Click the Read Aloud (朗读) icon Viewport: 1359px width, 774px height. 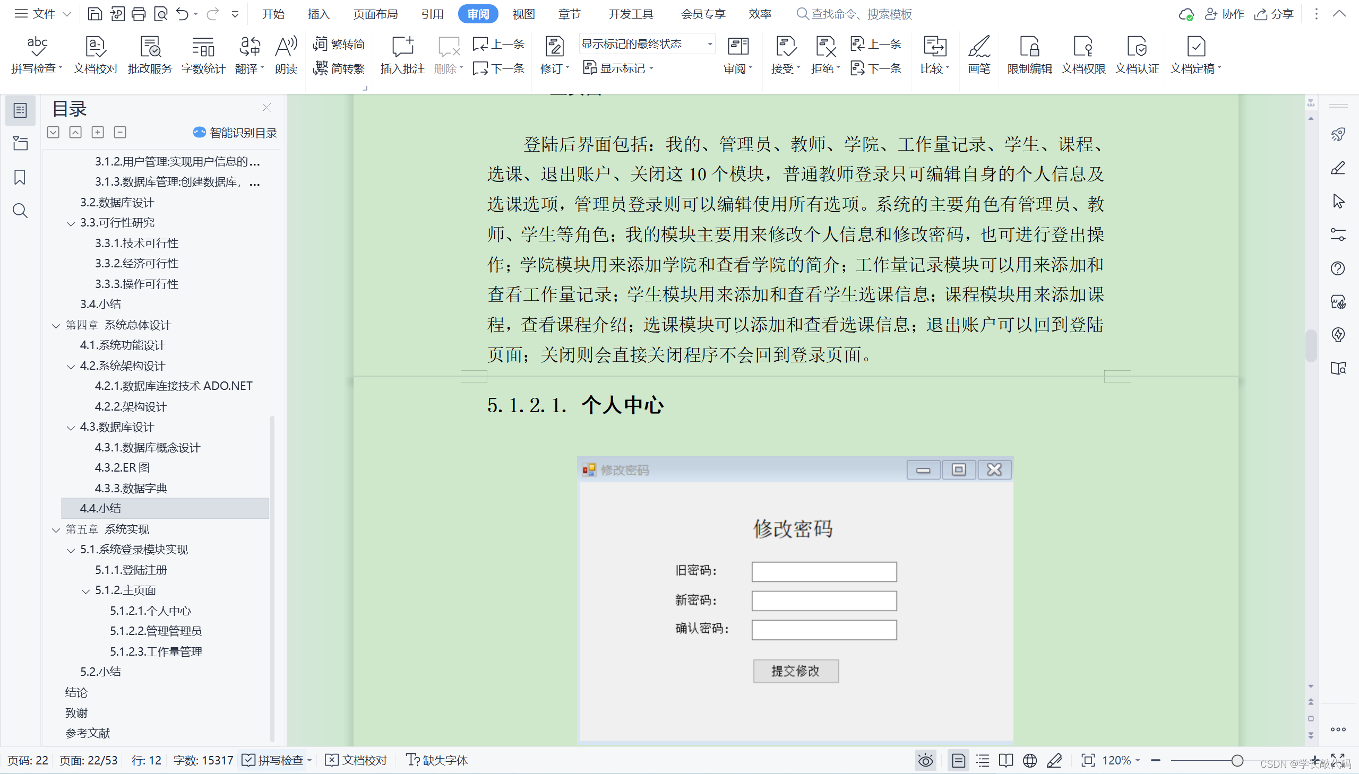click(286, 54)
